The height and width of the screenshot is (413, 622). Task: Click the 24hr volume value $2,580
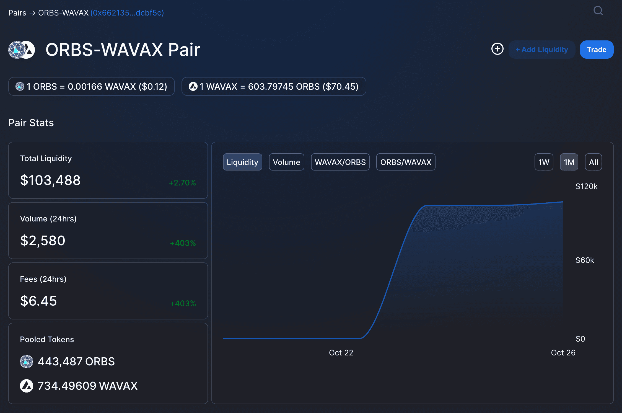[43, 241]
